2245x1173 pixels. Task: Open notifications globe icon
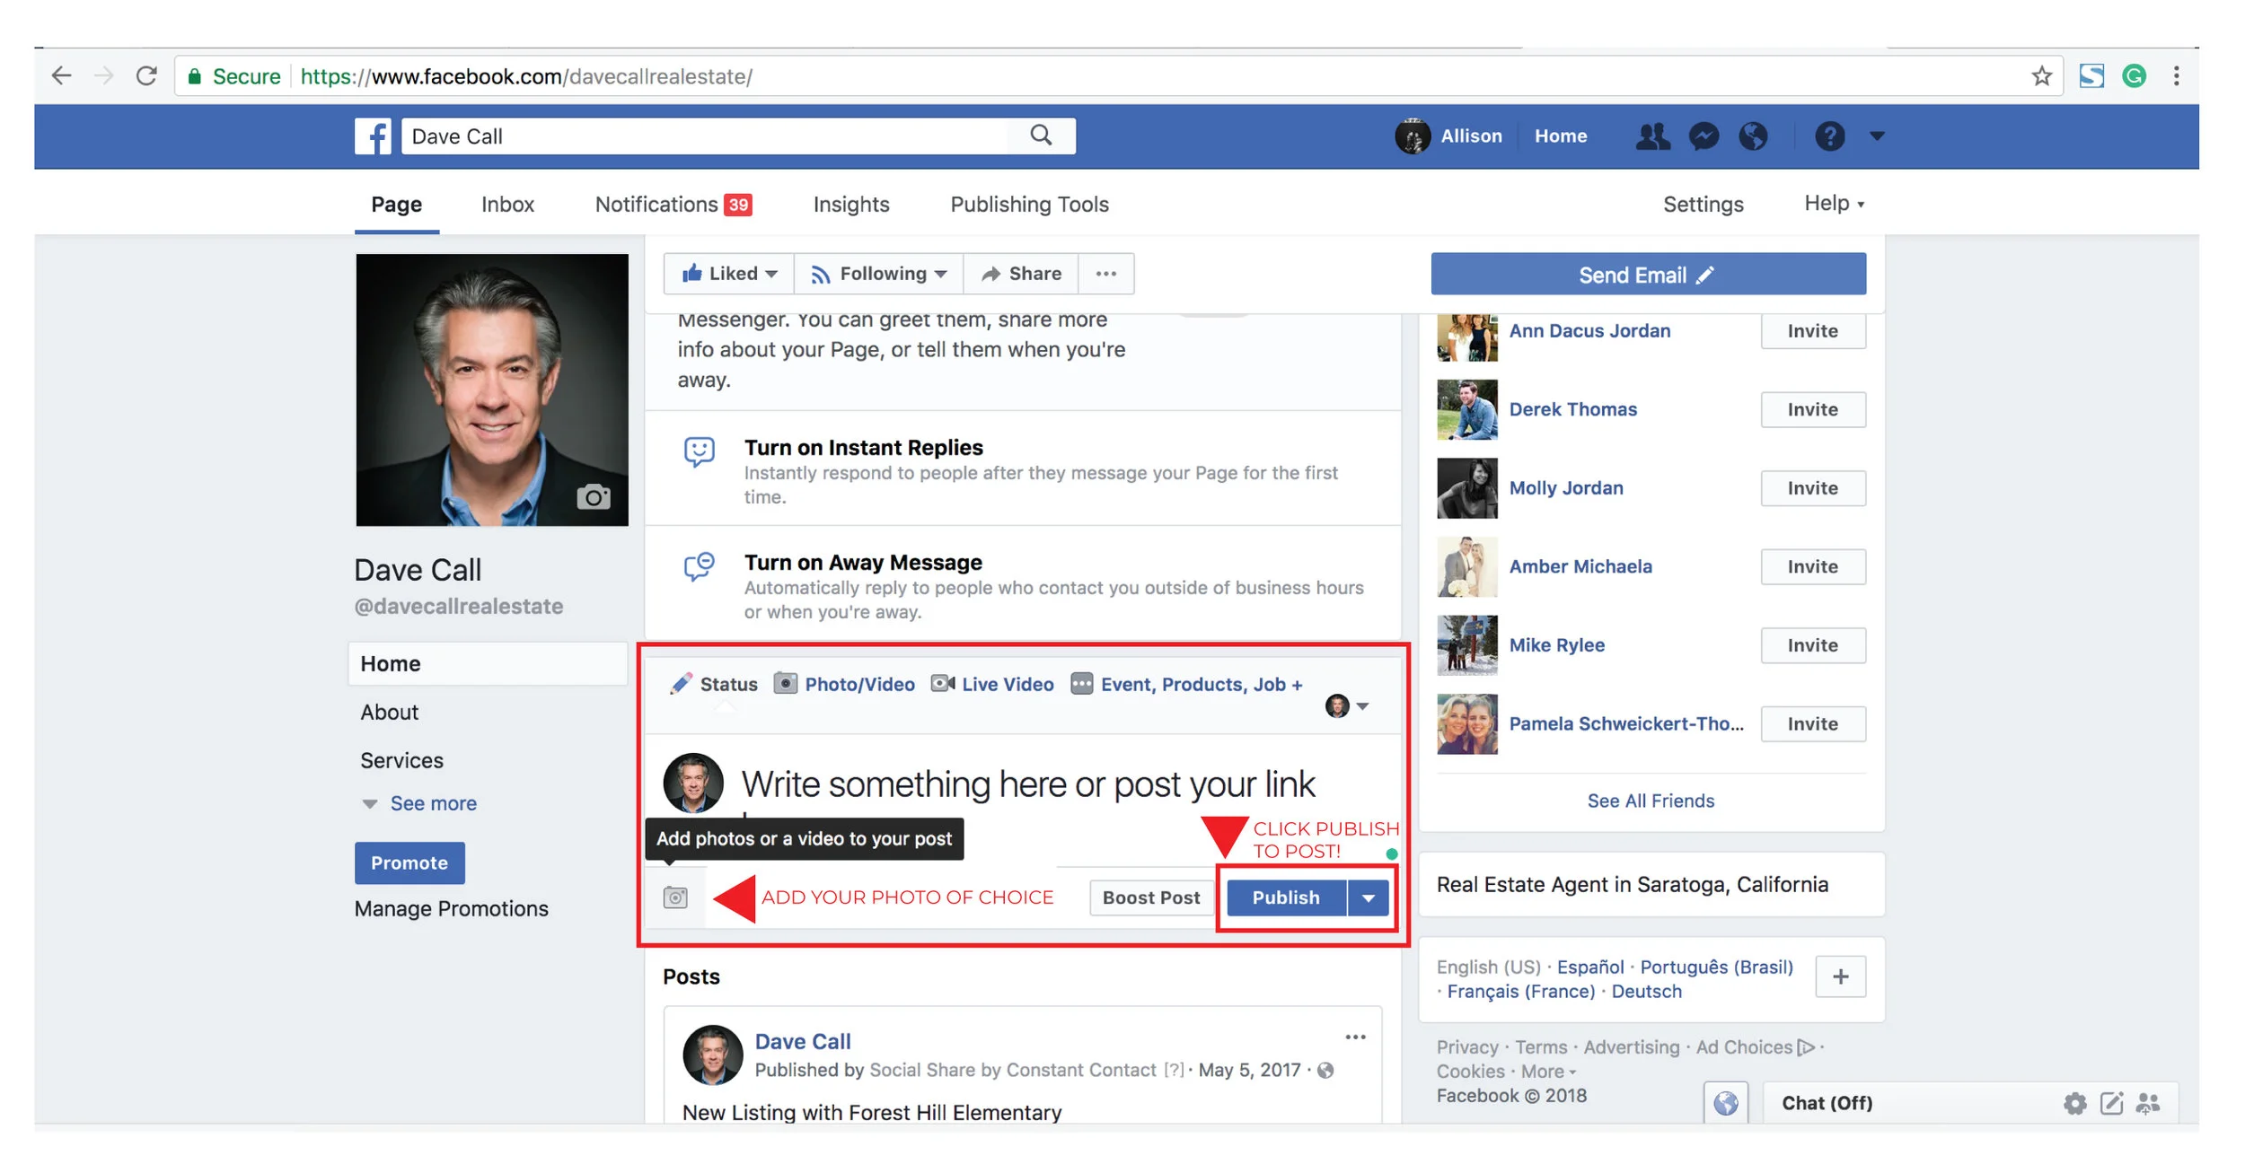coord(1753,136)
